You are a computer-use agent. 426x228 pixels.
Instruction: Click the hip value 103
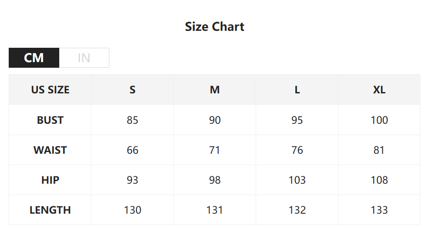(x=297, y=180)
